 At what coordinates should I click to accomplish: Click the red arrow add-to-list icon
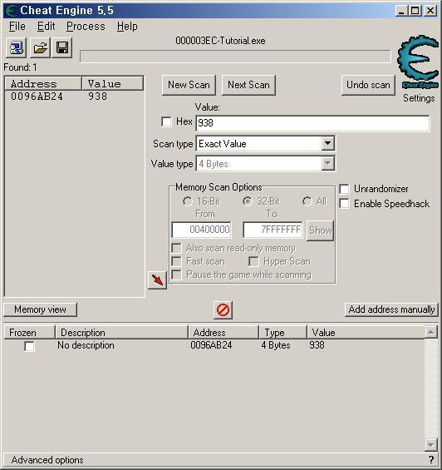[x=157, y=280]
